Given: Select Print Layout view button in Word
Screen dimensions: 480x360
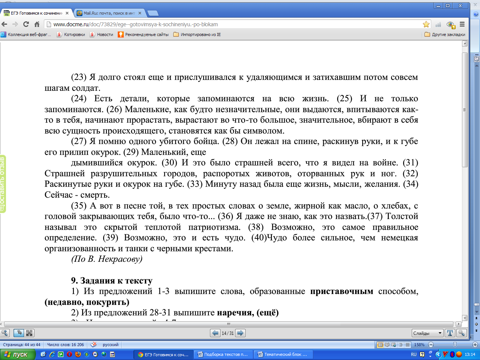Looking at the screenshot, I should [x=381, y=345].
